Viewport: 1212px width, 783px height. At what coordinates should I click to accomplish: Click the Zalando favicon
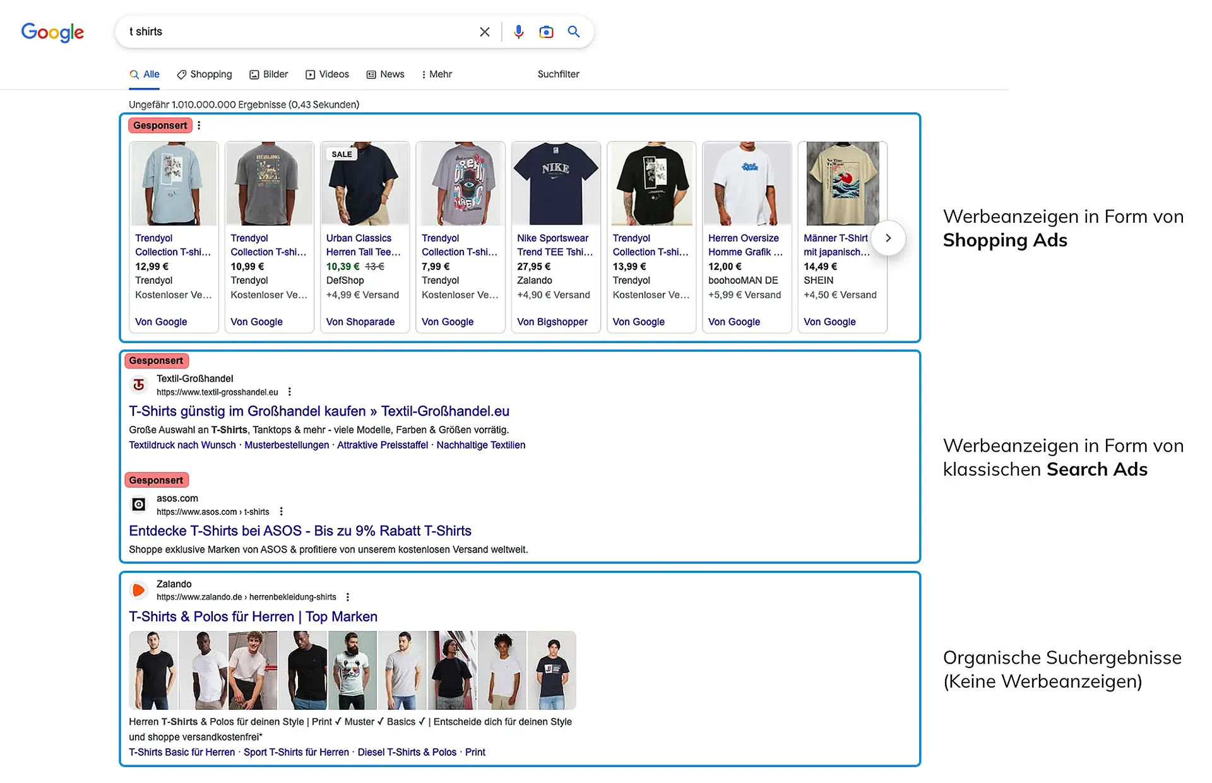click(138, 590)
